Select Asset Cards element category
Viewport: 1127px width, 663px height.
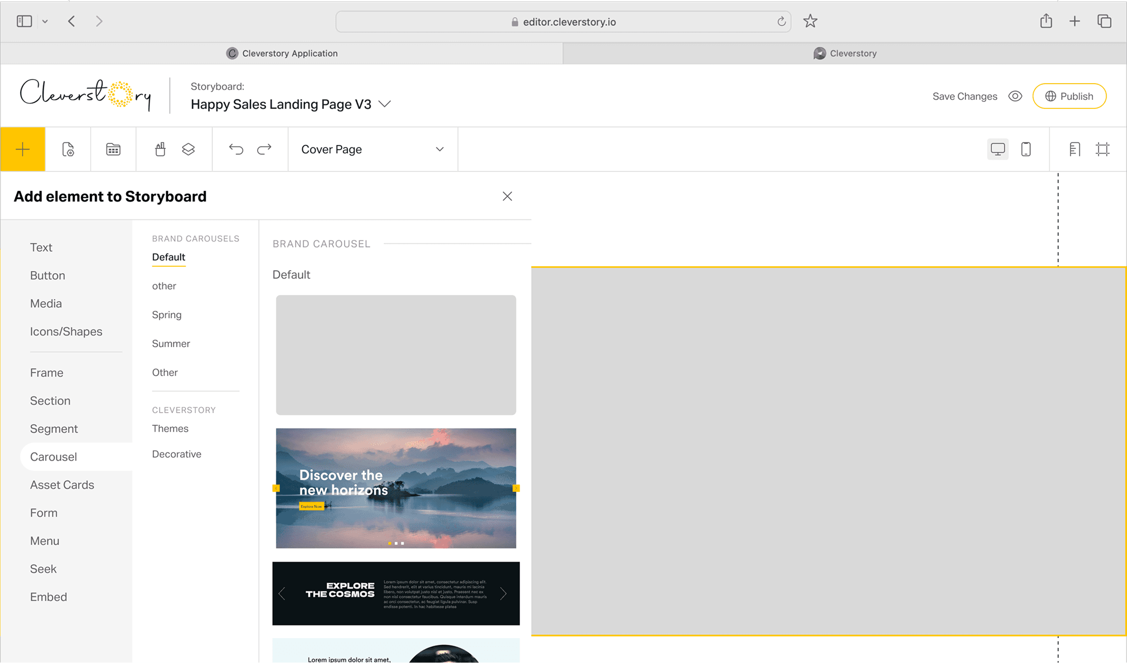pyautogui.click(x=62, y=485)
